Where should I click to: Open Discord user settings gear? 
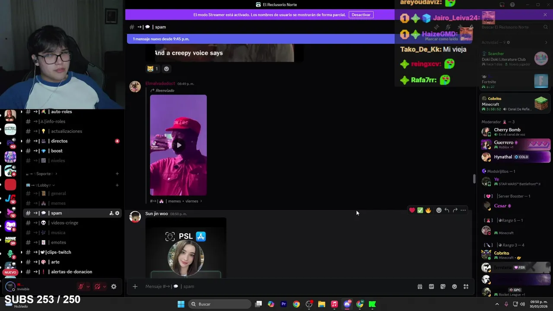114,286
